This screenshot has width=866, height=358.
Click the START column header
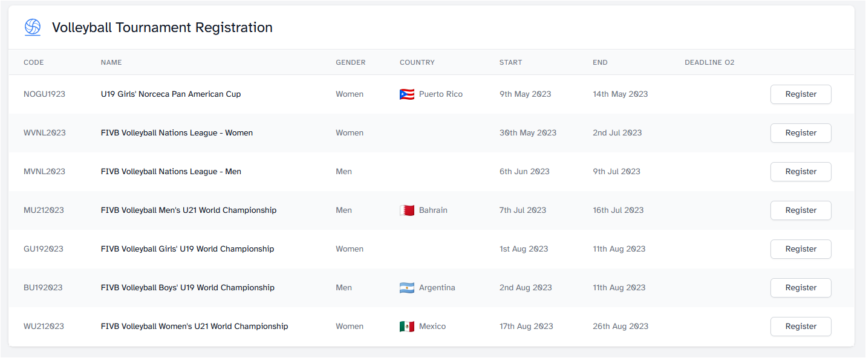[x=510, y=62]
